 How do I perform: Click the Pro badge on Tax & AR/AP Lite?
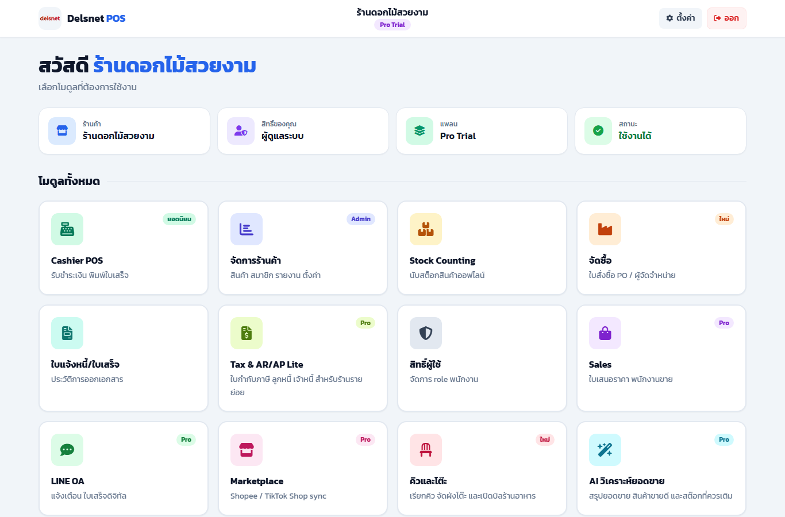[365, 323]
